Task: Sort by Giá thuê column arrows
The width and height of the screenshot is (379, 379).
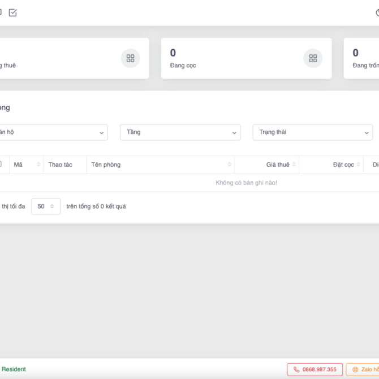Action: click(294, 165)
